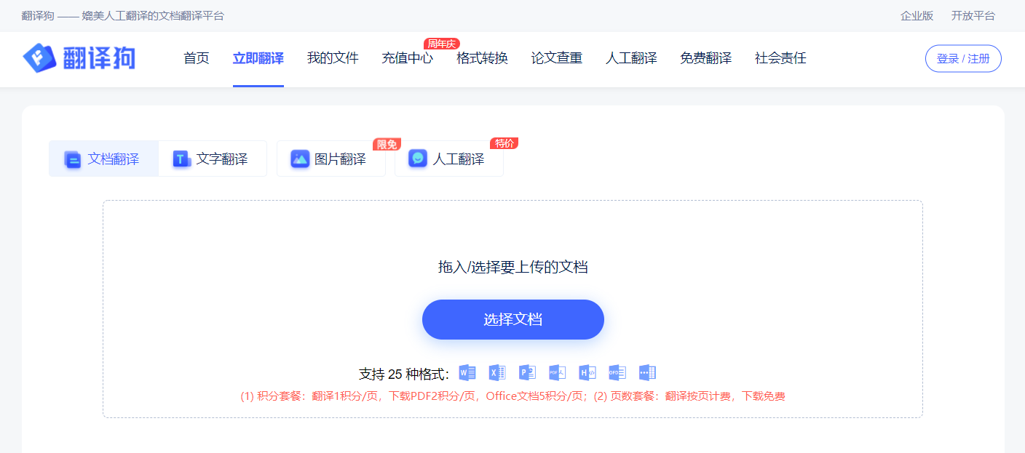Click the PDF format icon
The width and height of the screenshot is (1025, 453).
tap(558, 372)
